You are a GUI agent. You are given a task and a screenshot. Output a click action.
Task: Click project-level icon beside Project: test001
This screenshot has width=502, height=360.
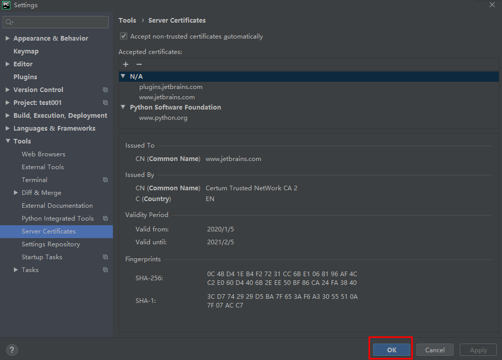[x=105, y=102]
